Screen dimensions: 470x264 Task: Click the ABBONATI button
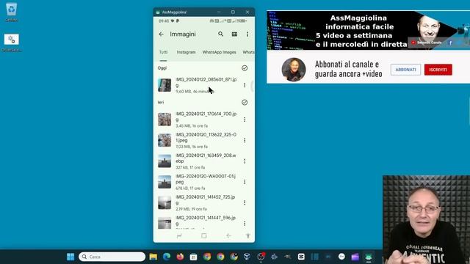(x=405, y=70)
